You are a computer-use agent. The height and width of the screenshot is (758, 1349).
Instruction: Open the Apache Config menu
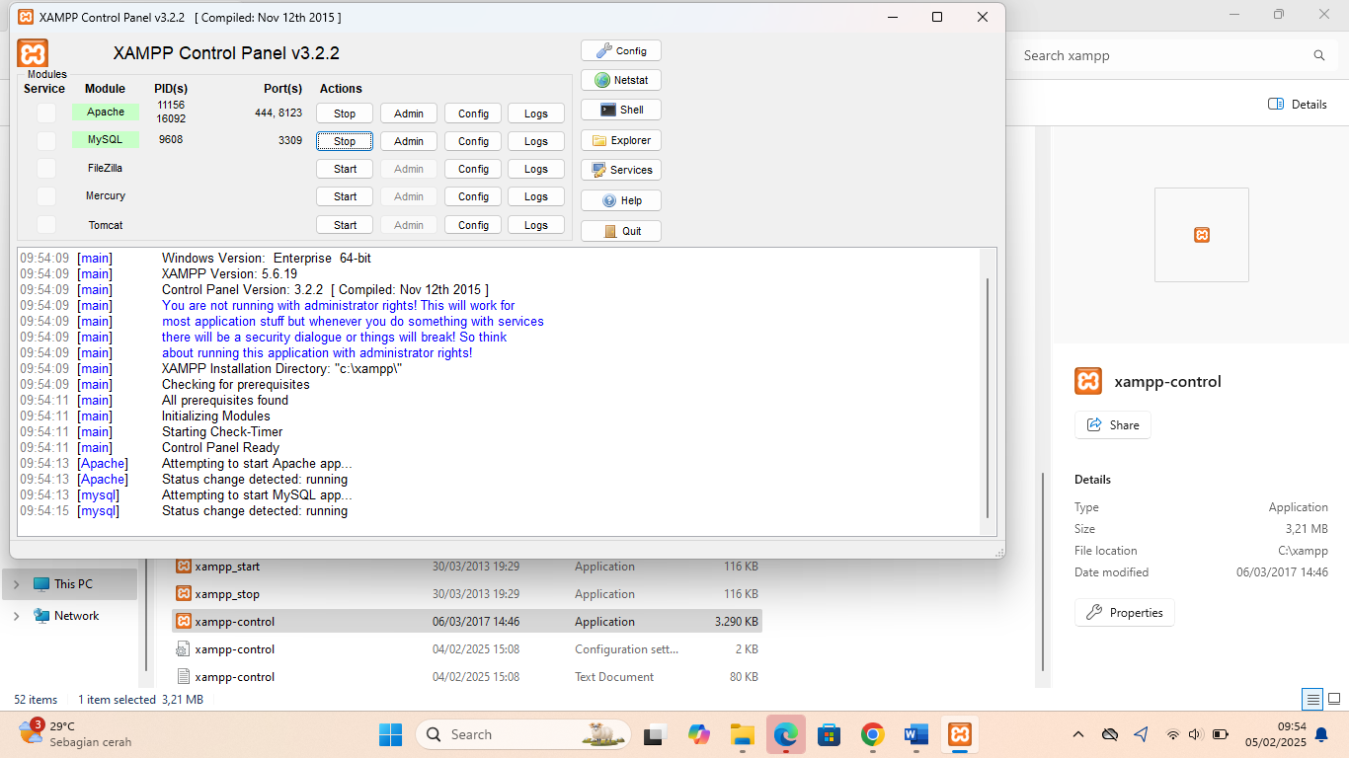[x=473, y=114]
